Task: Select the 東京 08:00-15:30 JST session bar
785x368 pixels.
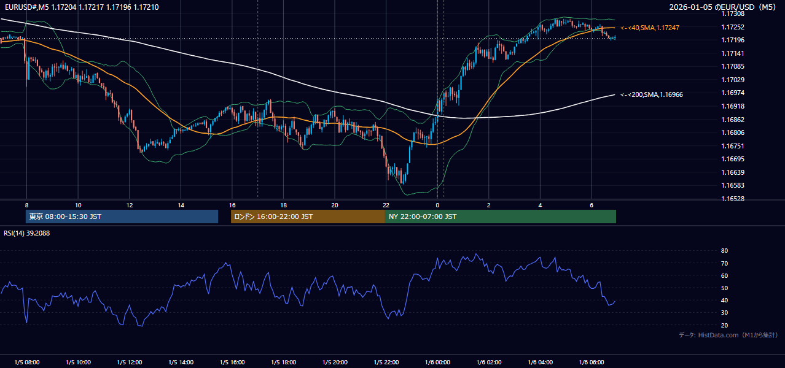Action: tap(122, 217)
